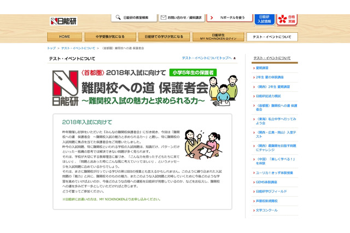Viewport: 350px width, 233px height.
Task: Click the 日能研 logo in the header
Action: (x=63, y=21)
